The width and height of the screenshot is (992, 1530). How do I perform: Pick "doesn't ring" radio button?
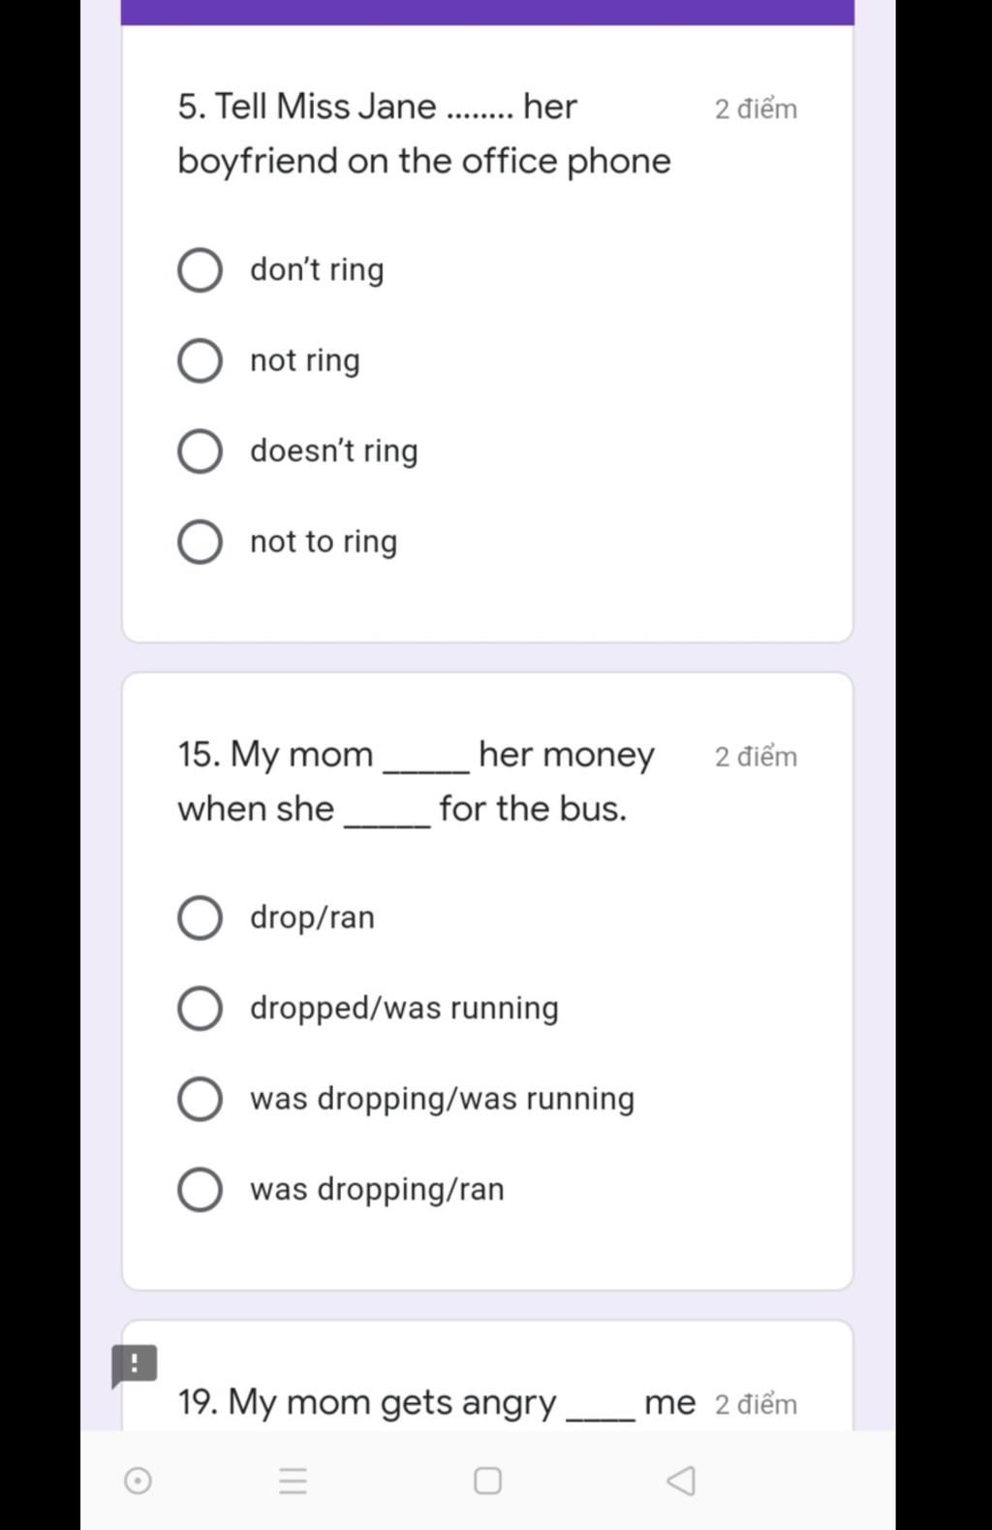(201, 452)
